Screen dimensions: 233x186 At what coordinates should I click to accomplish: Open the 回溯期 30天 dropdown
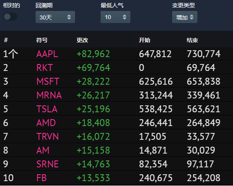click(55, 17)
